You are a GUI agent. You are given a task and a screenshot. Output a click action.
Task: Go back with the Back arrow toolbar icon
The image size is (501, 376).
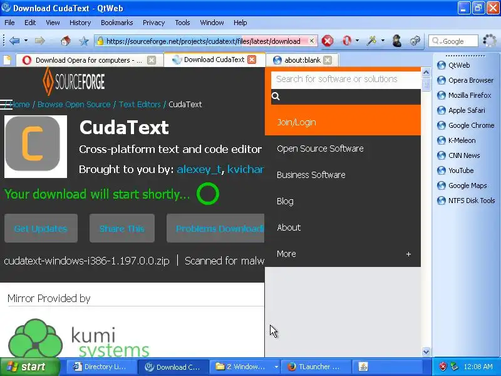(14, 41)
